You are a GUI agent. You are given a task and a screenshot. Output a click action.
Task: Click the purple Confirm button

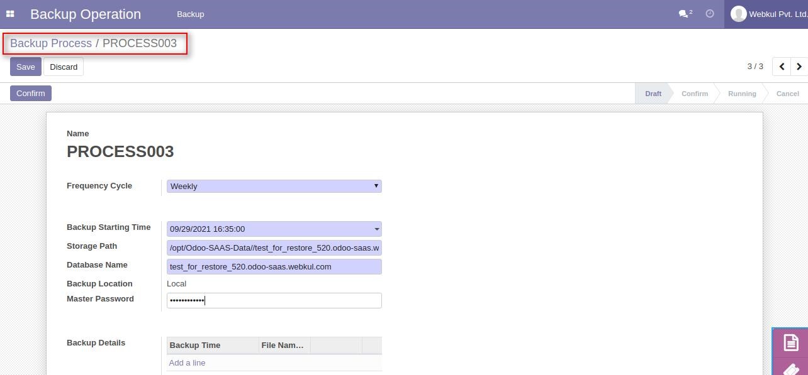click(31, 93)
